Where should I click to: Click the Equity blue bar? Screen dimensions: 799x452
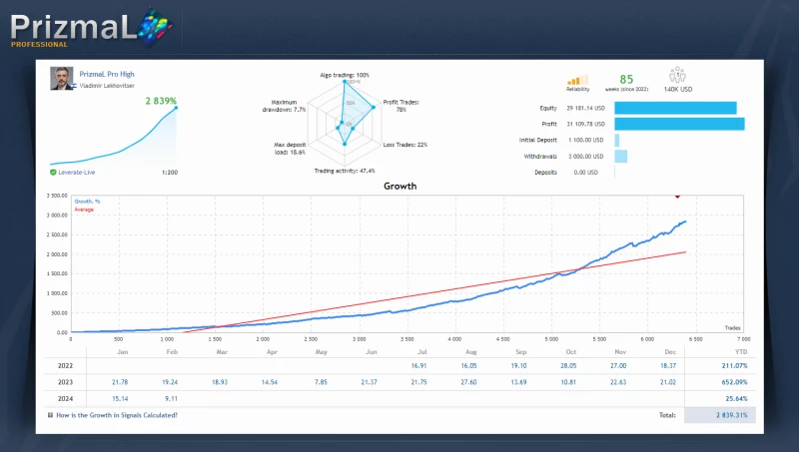coord(675,108)
